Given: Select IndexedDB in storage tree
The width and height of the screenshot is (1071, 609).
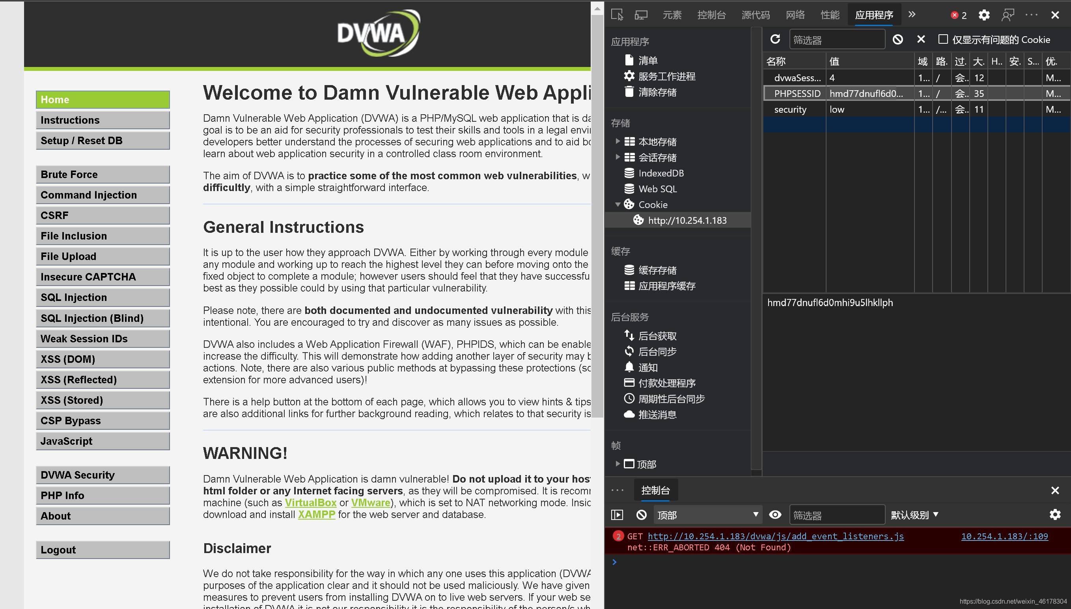Looking at the screenshot, I should (x=654, y=173).
